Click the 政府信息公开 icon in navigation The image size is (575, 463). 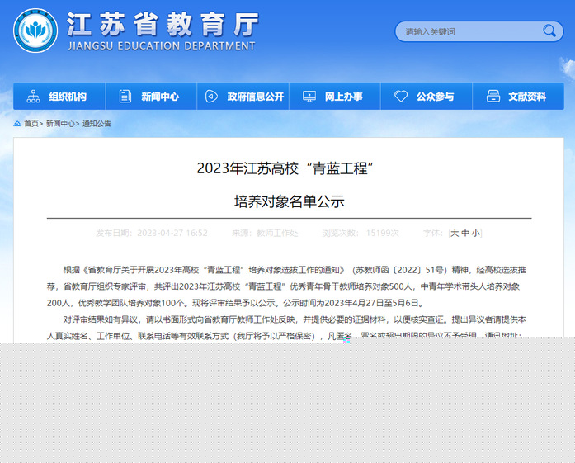click(x=212, y=97)
